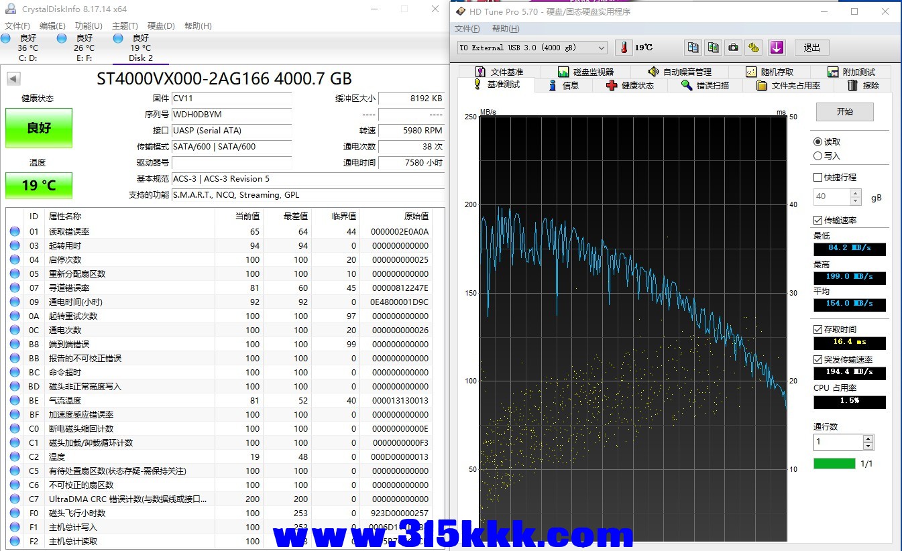Click the status orb for attribute 01 读取错误率

coord(15,232)
